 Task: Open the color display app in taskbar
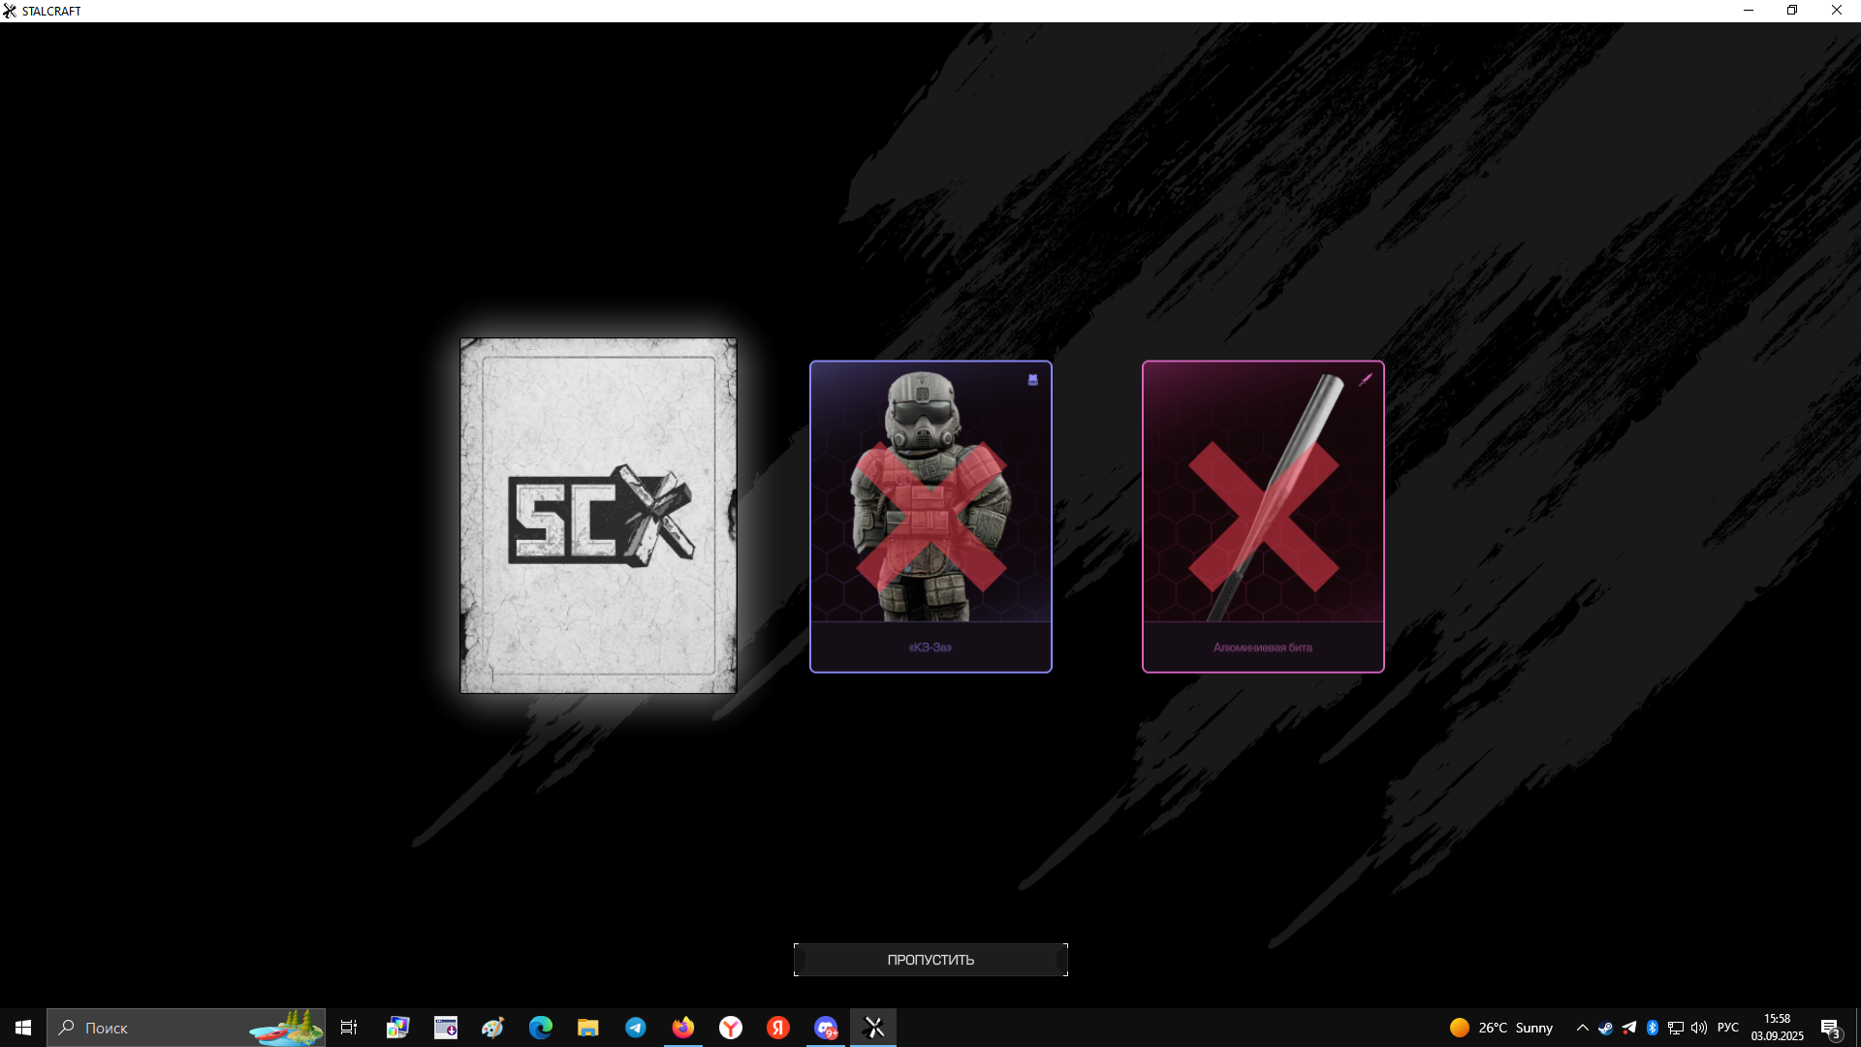pos(397,1028)
